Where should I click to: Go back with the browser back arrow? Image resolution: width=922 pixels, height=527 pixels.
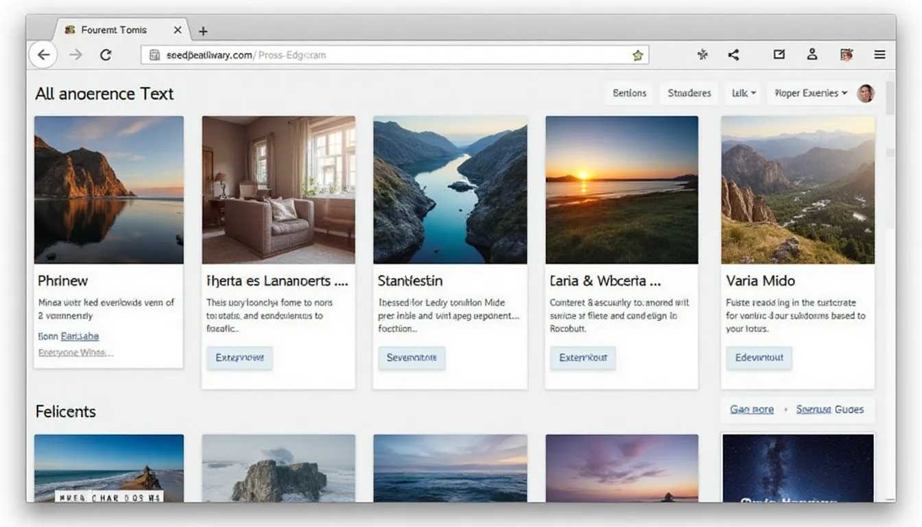[x=43, y=55]
